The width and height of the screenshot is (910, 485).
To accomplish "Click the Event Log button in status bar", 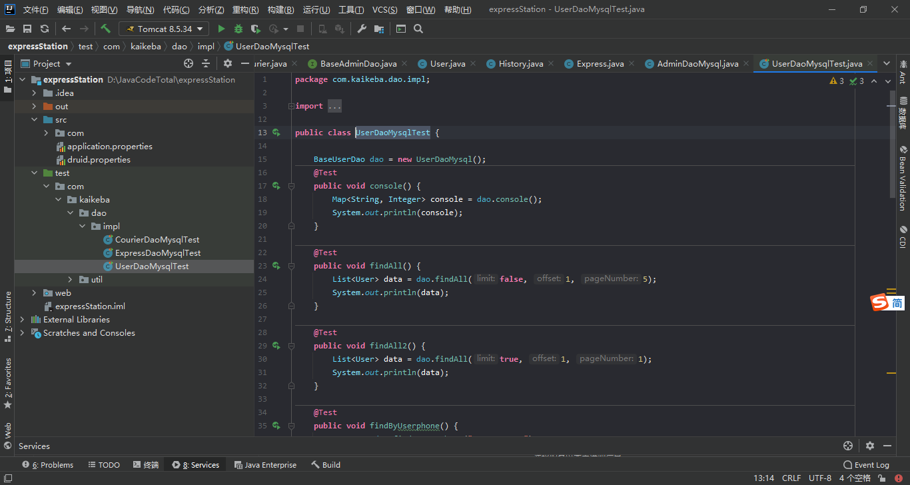I will click(866, 465).
